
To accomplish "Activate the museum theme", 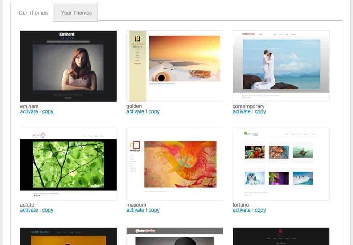I will [x=135, y=210].
